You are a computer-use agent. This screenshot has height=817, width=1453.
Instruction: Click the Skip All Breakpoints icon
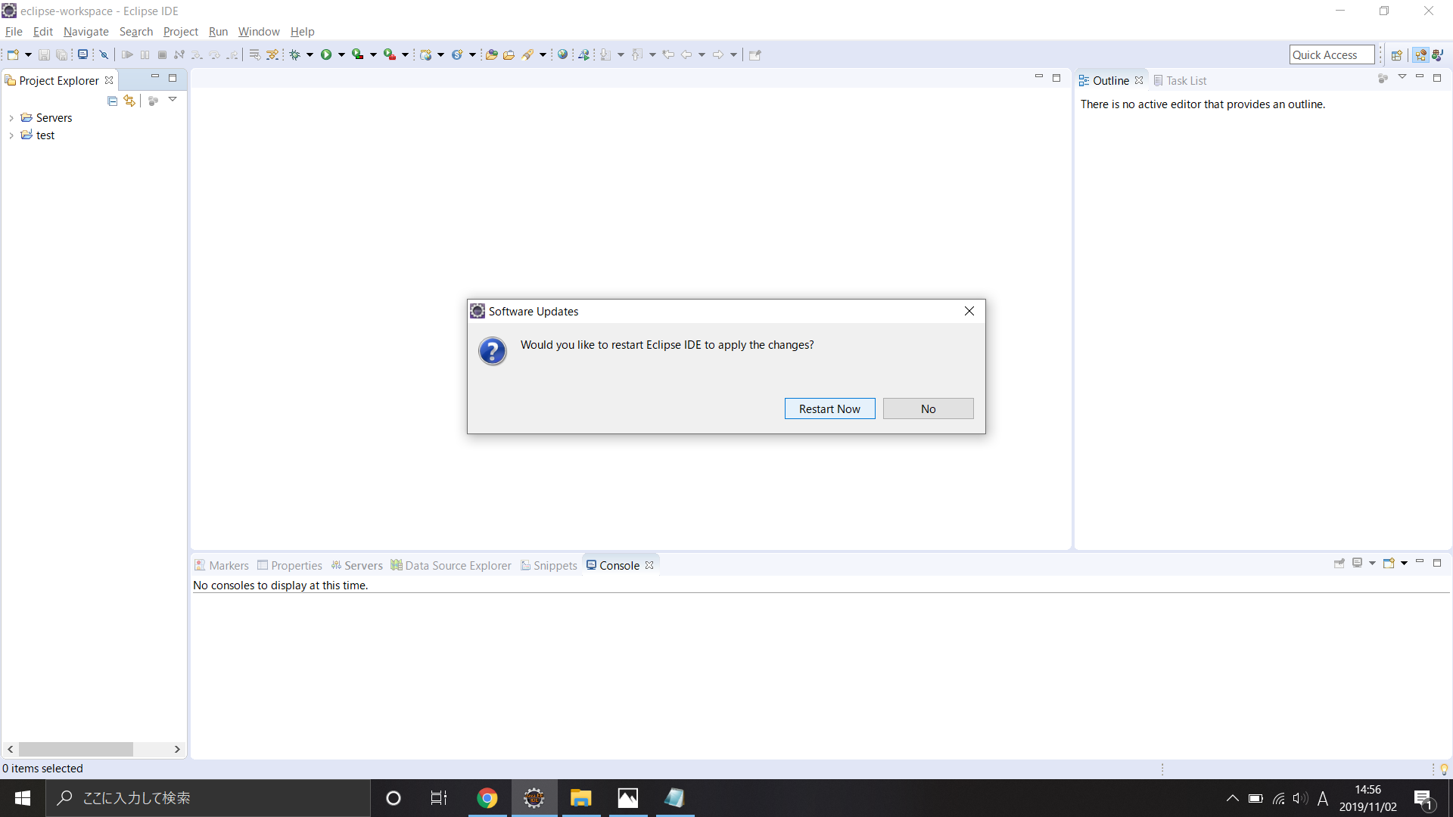point(104,54)
